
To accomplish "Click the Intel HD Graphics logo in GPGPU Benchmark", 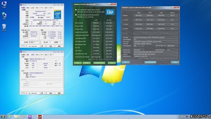I will (x=110, y=12).
